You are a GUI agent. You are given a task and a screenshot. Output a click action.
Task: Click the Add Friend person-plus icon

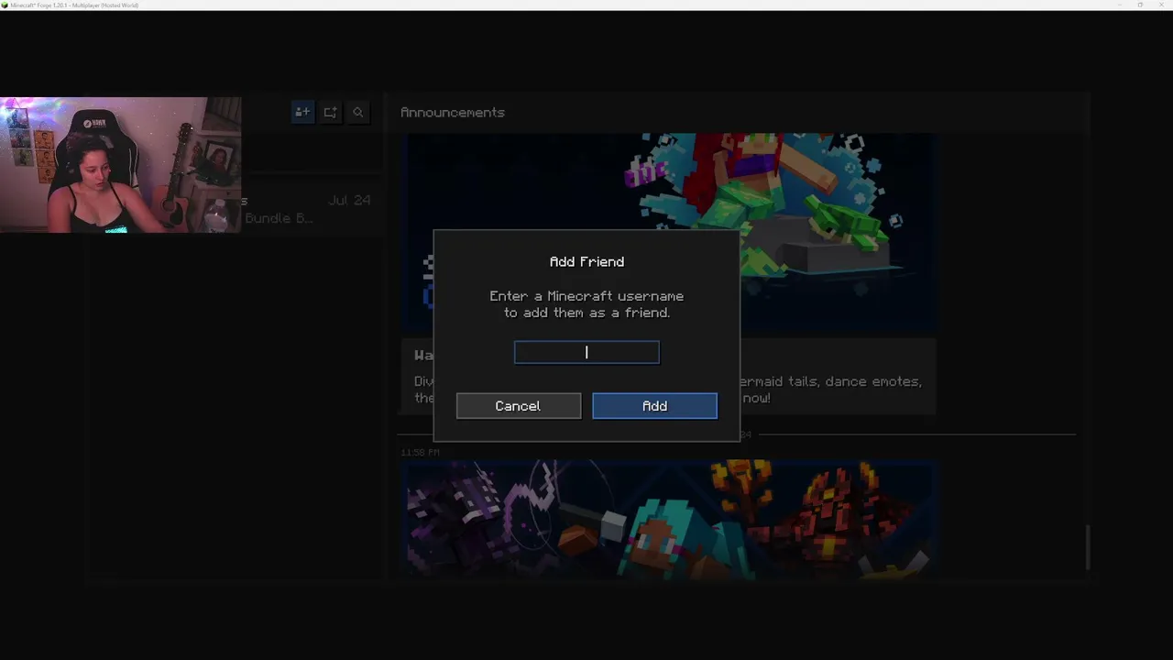[x=302, y=113]
